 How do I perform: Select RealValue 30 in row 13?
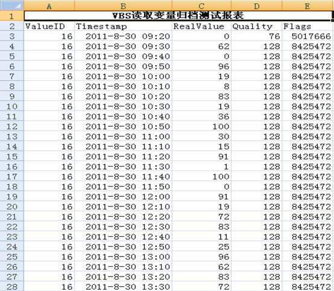[x=201, y=136]
